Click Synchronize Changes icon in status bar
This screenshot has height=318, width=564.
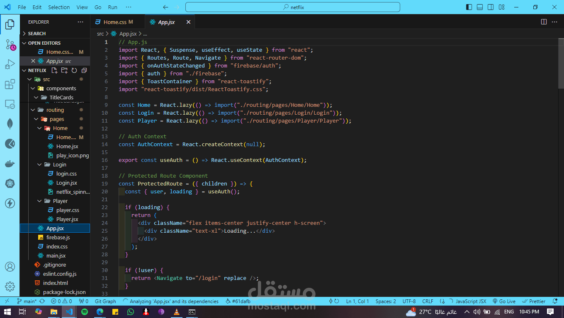(x=43, y=301)
